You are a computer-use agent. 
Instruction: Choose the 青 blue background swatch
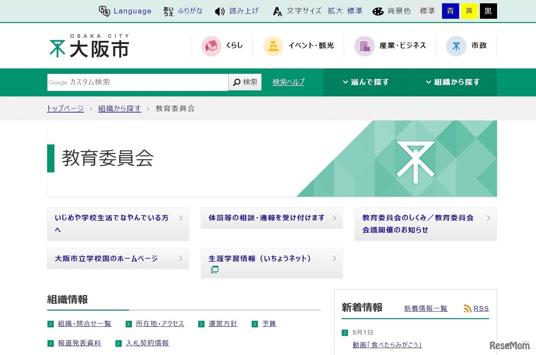tap(450, 11)
